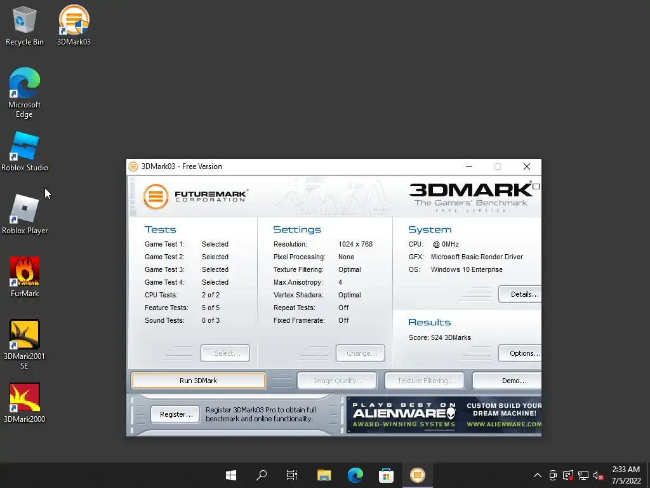Image resolution: width=650 pixels, height=488 pixels.
Task: Open Edge browser from the taskbar
Action: click(355, 475)
